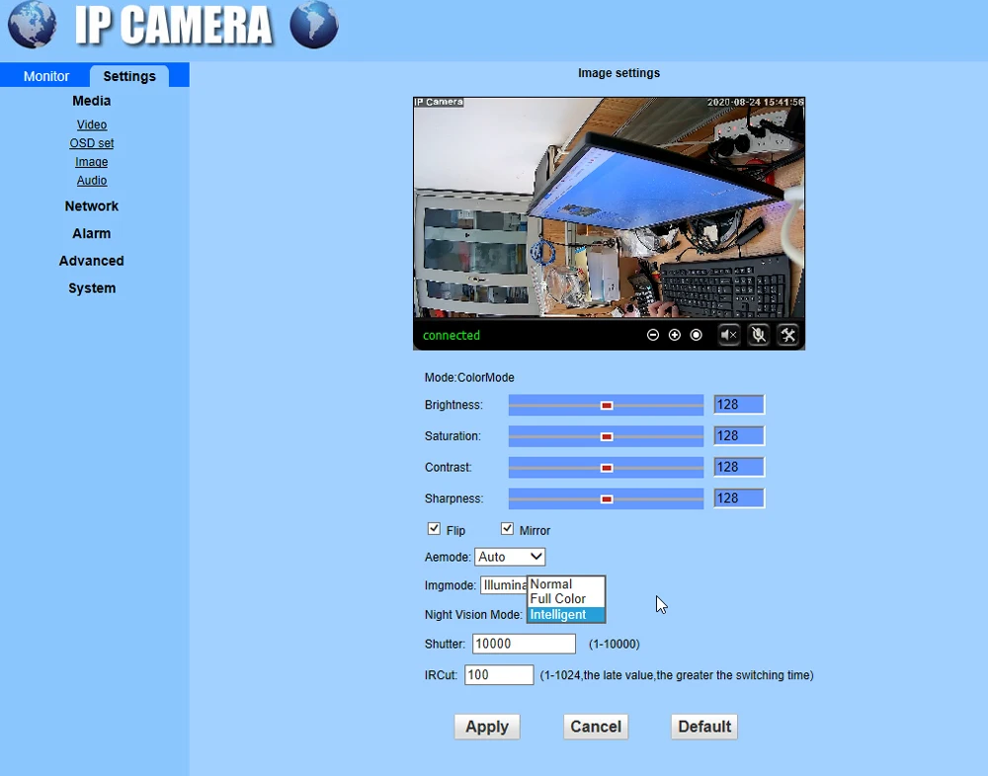Click the Apply button
Screen dimensions: 988x776
[487, 727]
